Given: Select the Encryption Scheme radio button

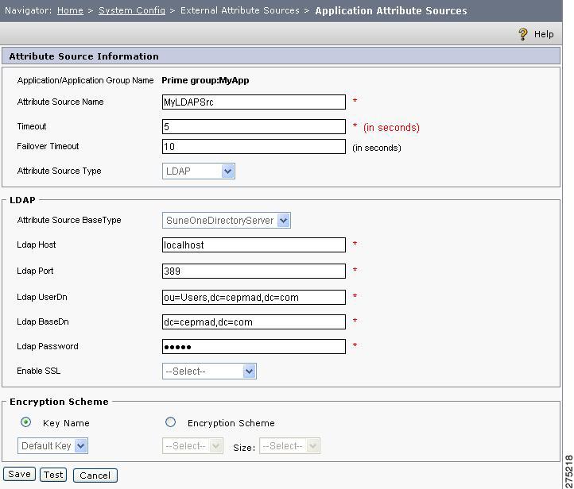Looking at the screenshot, I should (x=170, y=422).
